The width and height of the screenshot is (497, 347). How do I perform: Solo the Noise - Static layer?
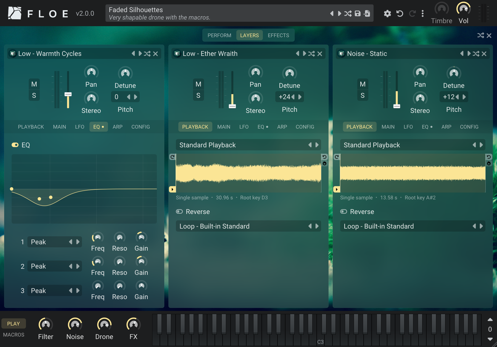(x=363, y=96)
